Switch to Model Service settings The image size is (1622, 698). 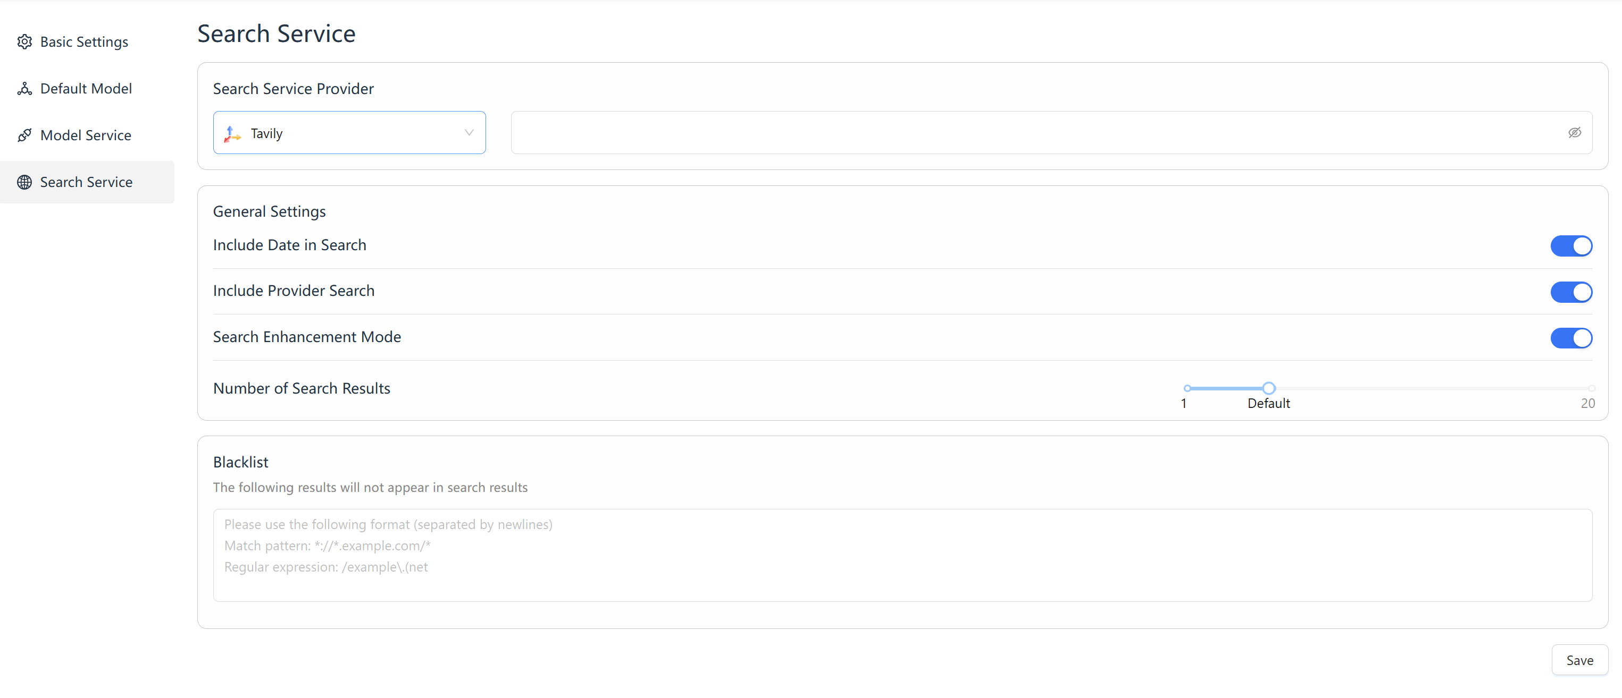[87, 135]
